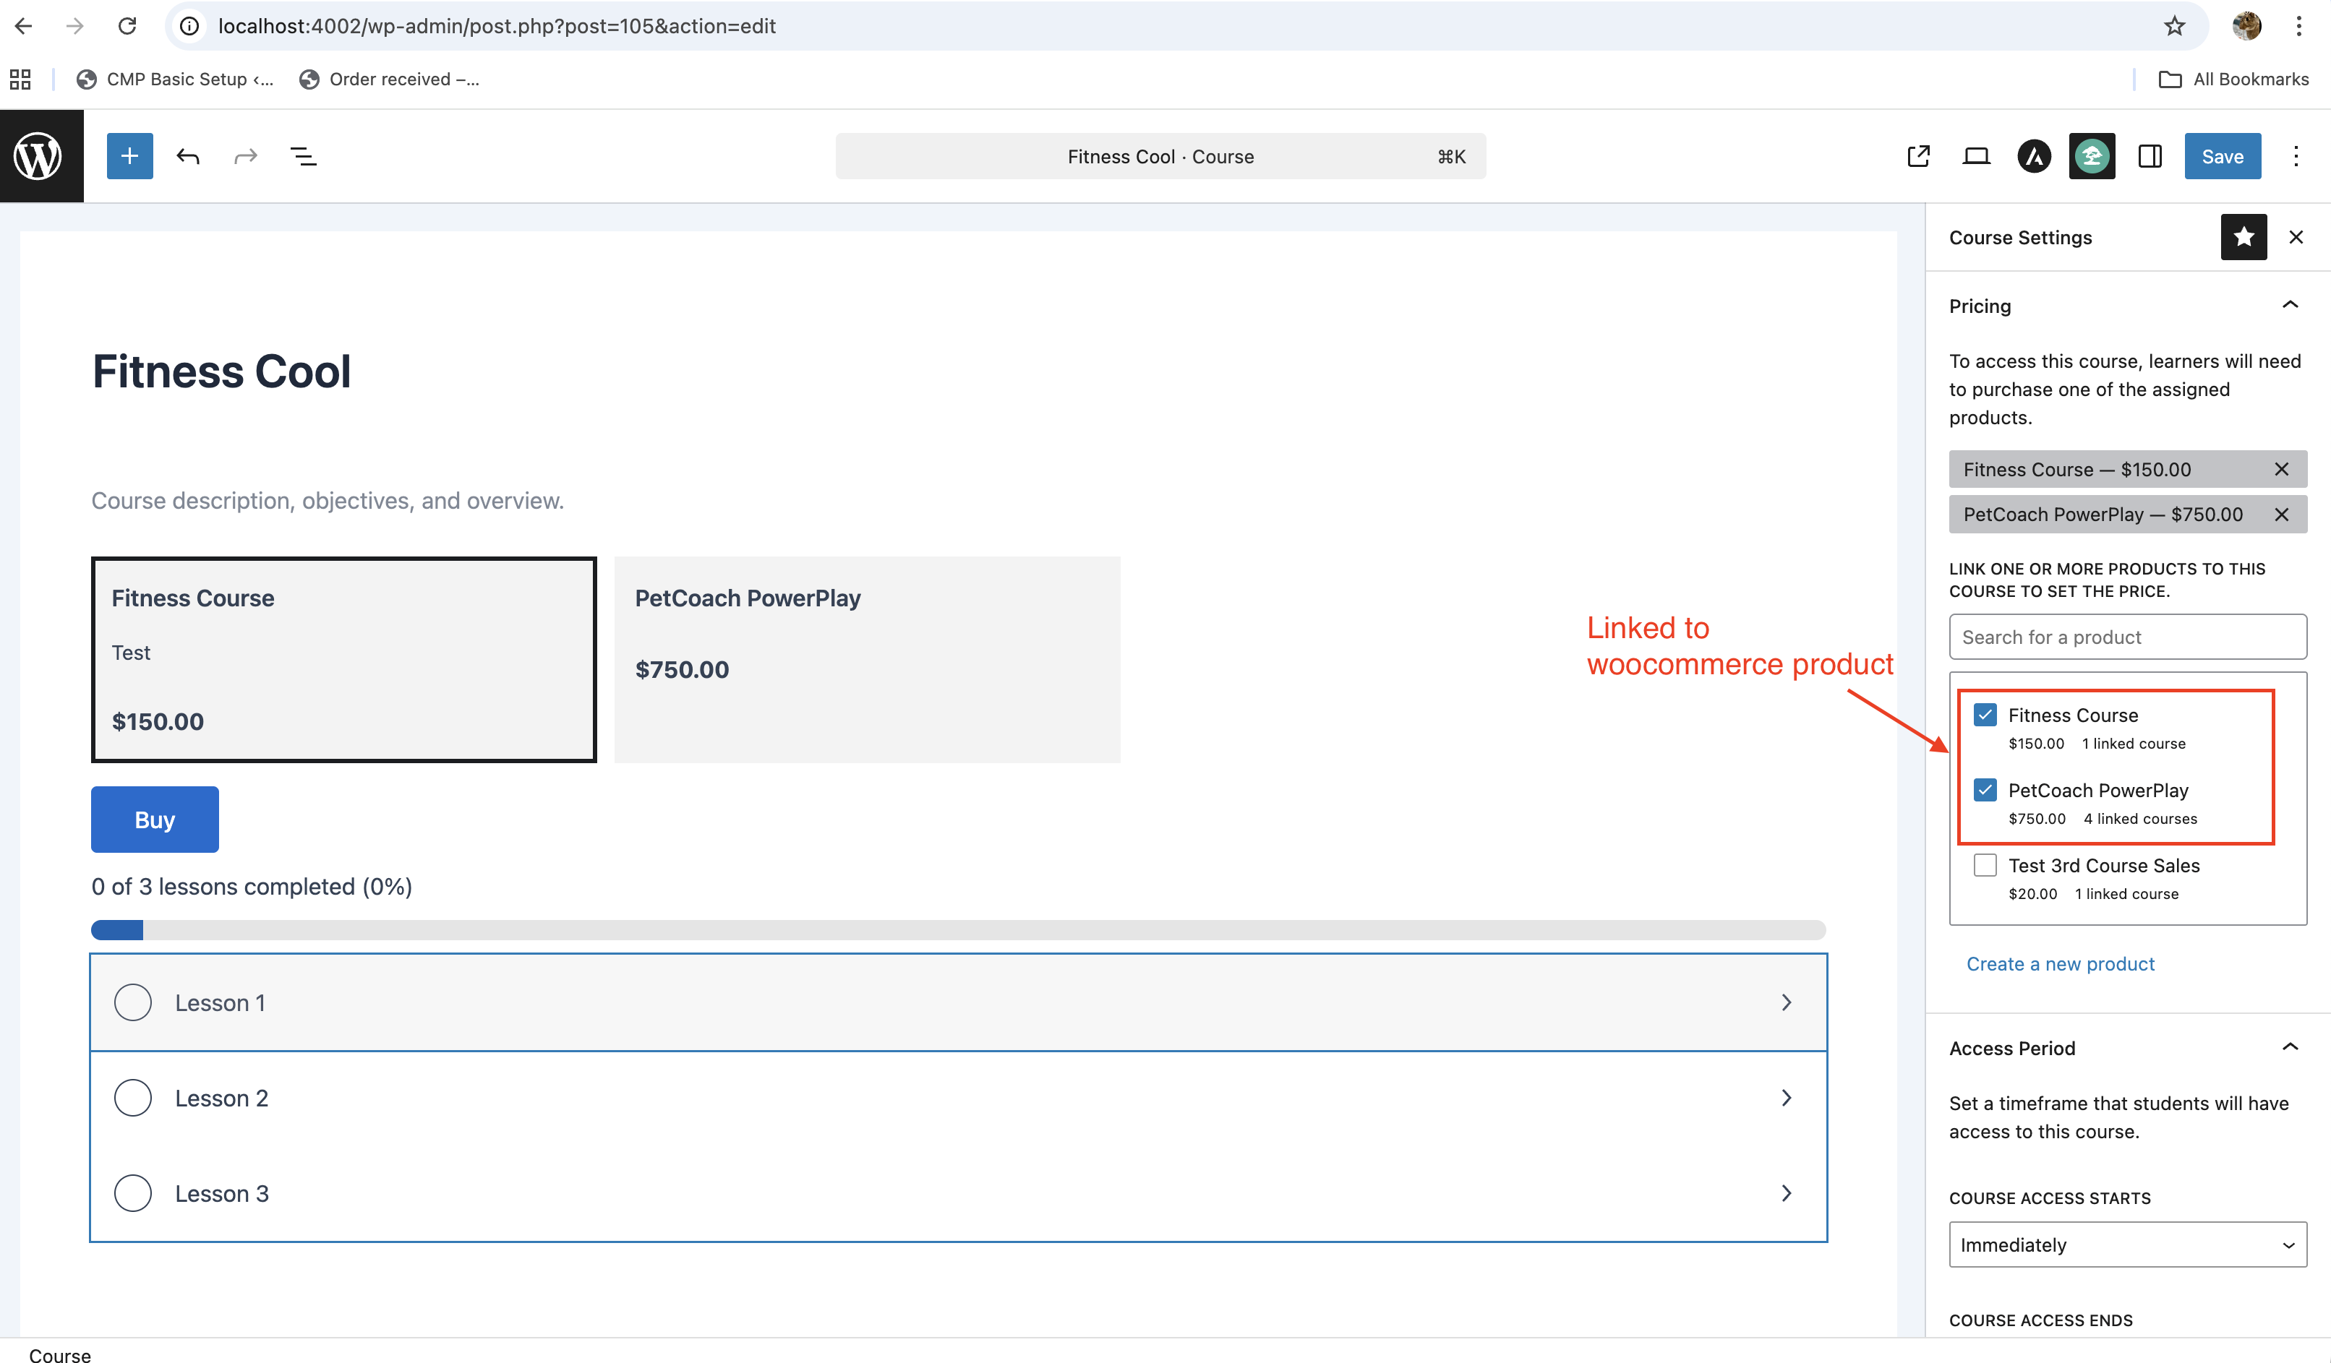Click the undo arrow icon
The height and width of the screenshot is (1363, 2331).
point(188,155)
